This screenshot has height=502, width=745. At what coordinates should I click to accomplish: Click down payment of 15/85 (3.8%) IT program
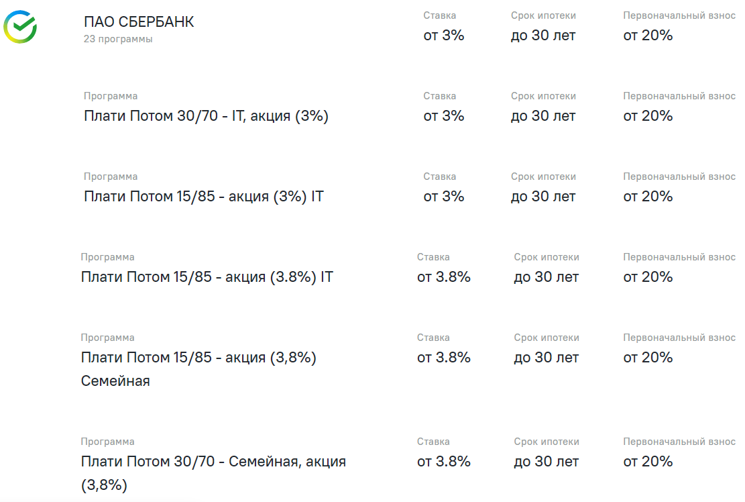tap(648, 277)
